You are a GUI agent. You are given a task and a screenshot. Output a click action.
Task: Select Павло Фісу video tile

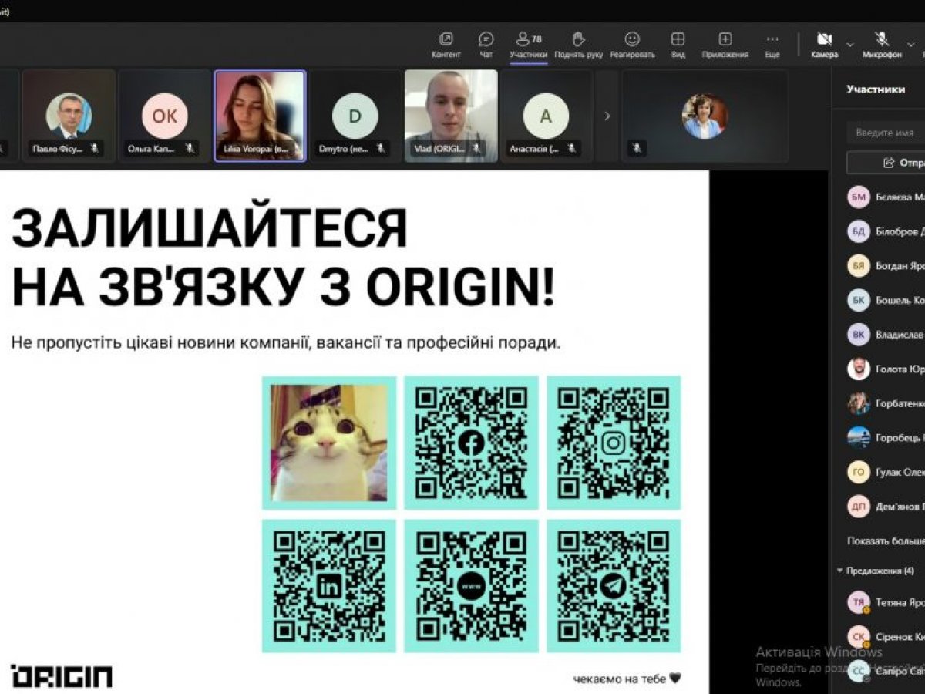(x=69, y=116)
